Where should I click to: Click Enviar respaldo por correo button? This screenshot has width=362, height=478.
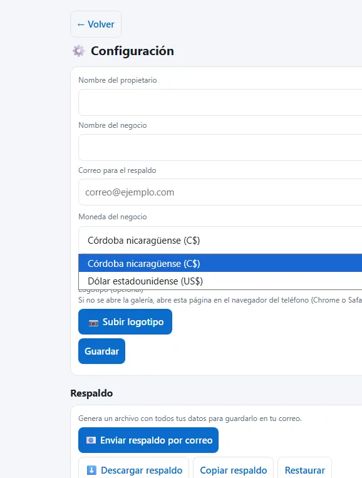click(x=148, y=440)
